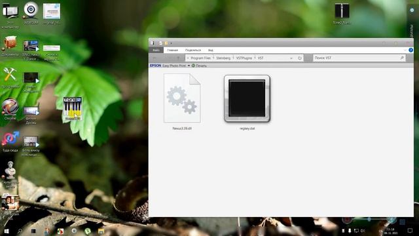Click the regkey.dat file name label
The width and height of the screenshot is (419, 236).
(x=247, y=128)
